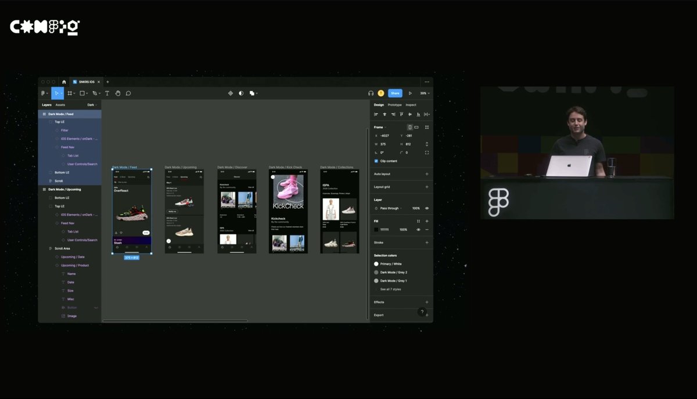
Task: Switch to the Layers tab
Action: 46,105
